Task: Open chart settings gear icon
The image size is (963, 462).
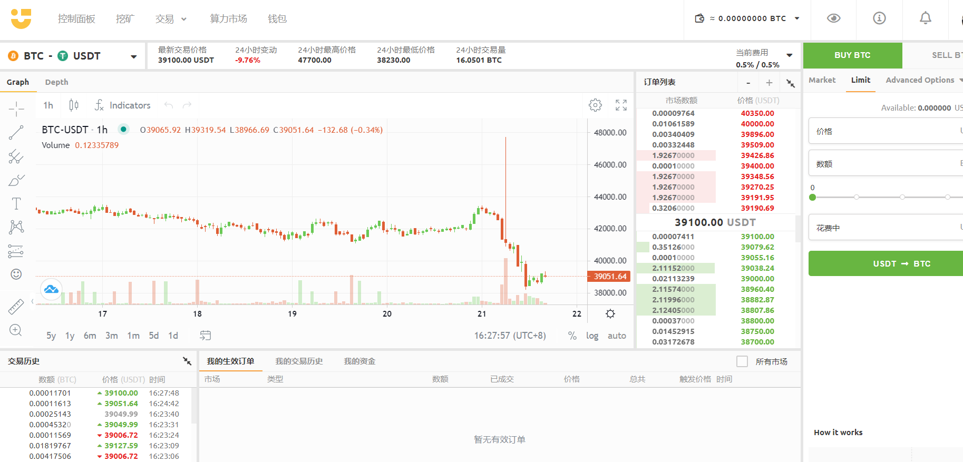Action: point(595,105)
